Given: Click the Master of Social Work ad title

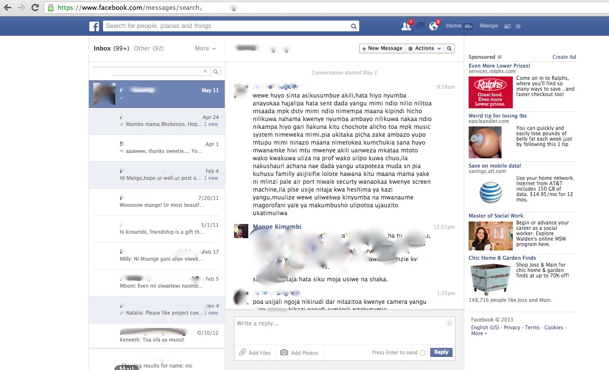Looking at the screenshot, I should 496,216.
